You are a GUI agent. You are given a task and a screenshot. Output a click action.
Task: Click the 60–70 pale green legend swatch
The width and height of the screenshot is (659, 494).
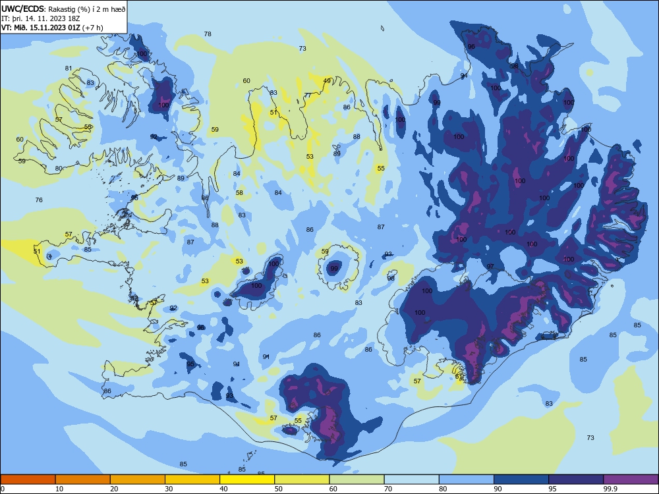click(357, 479)
